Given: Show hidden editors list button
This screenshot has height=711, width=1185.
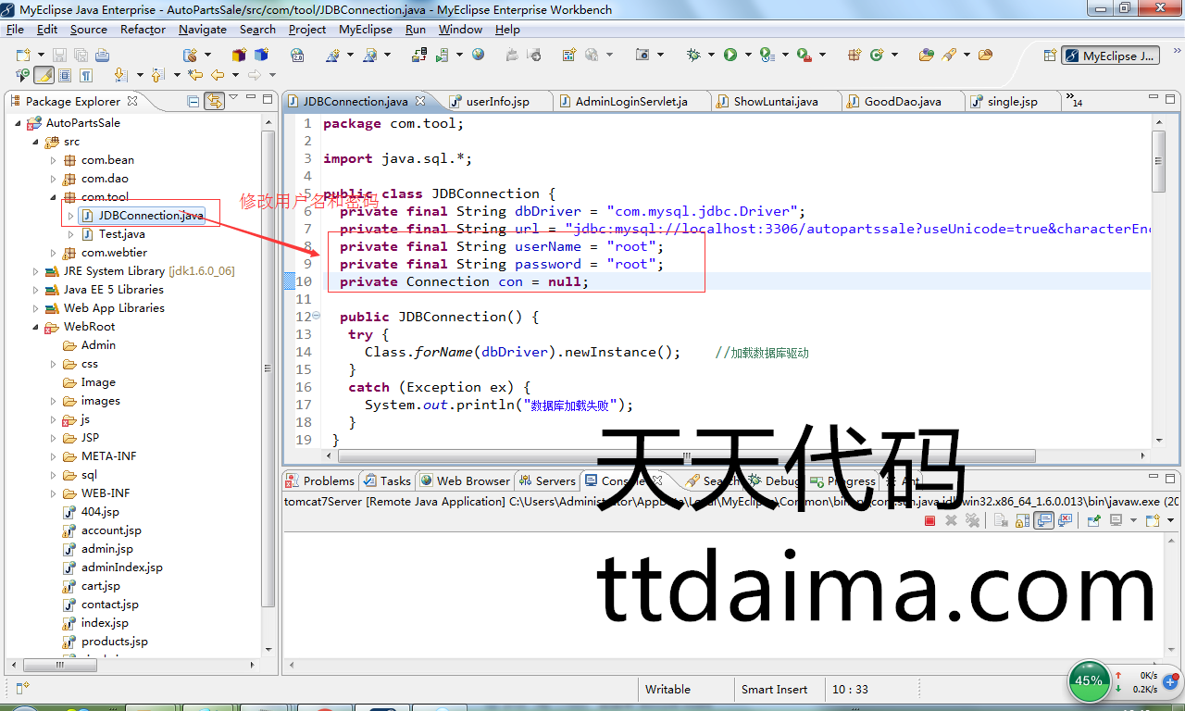Looking at the screenshot, I should 1073,100.
